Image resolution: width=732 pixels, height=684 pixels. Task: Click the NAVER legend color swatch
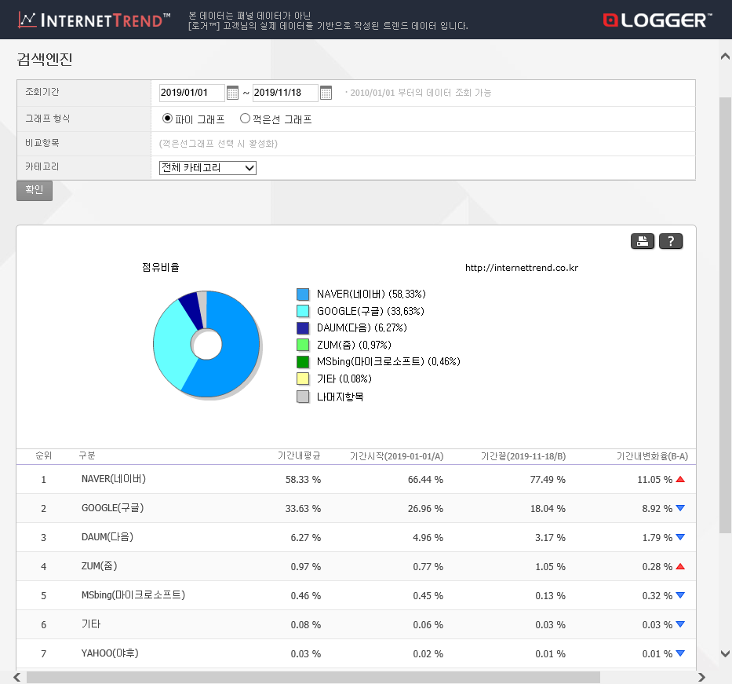click(x=303, y=294)
